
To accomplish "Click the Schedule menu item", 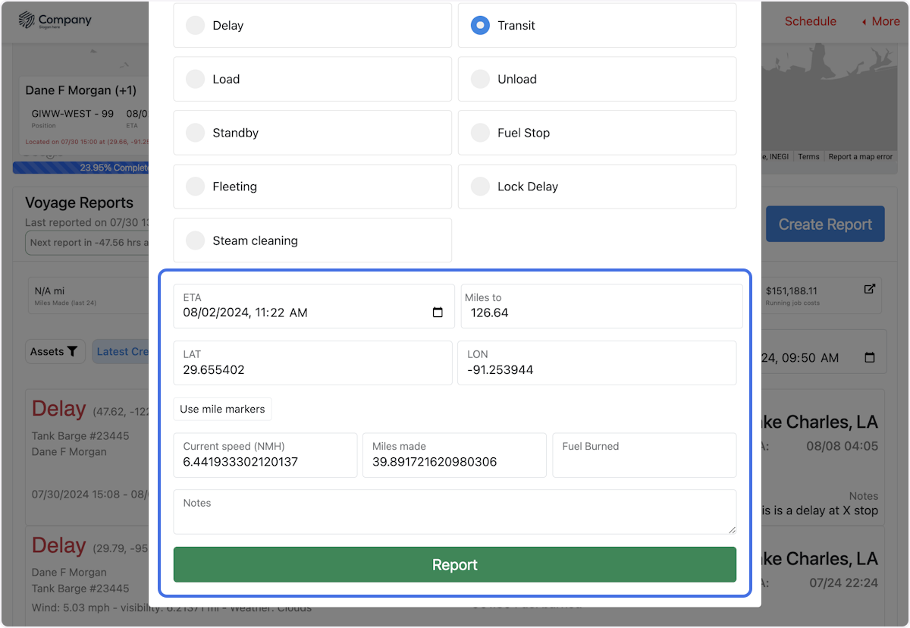I will pyautogui.click(x=810, y=21).
